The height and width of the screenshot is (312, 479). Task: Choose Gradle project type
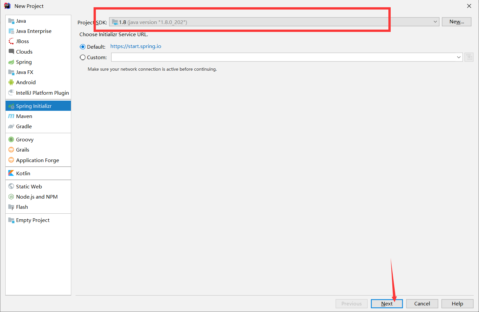point(38,127)
